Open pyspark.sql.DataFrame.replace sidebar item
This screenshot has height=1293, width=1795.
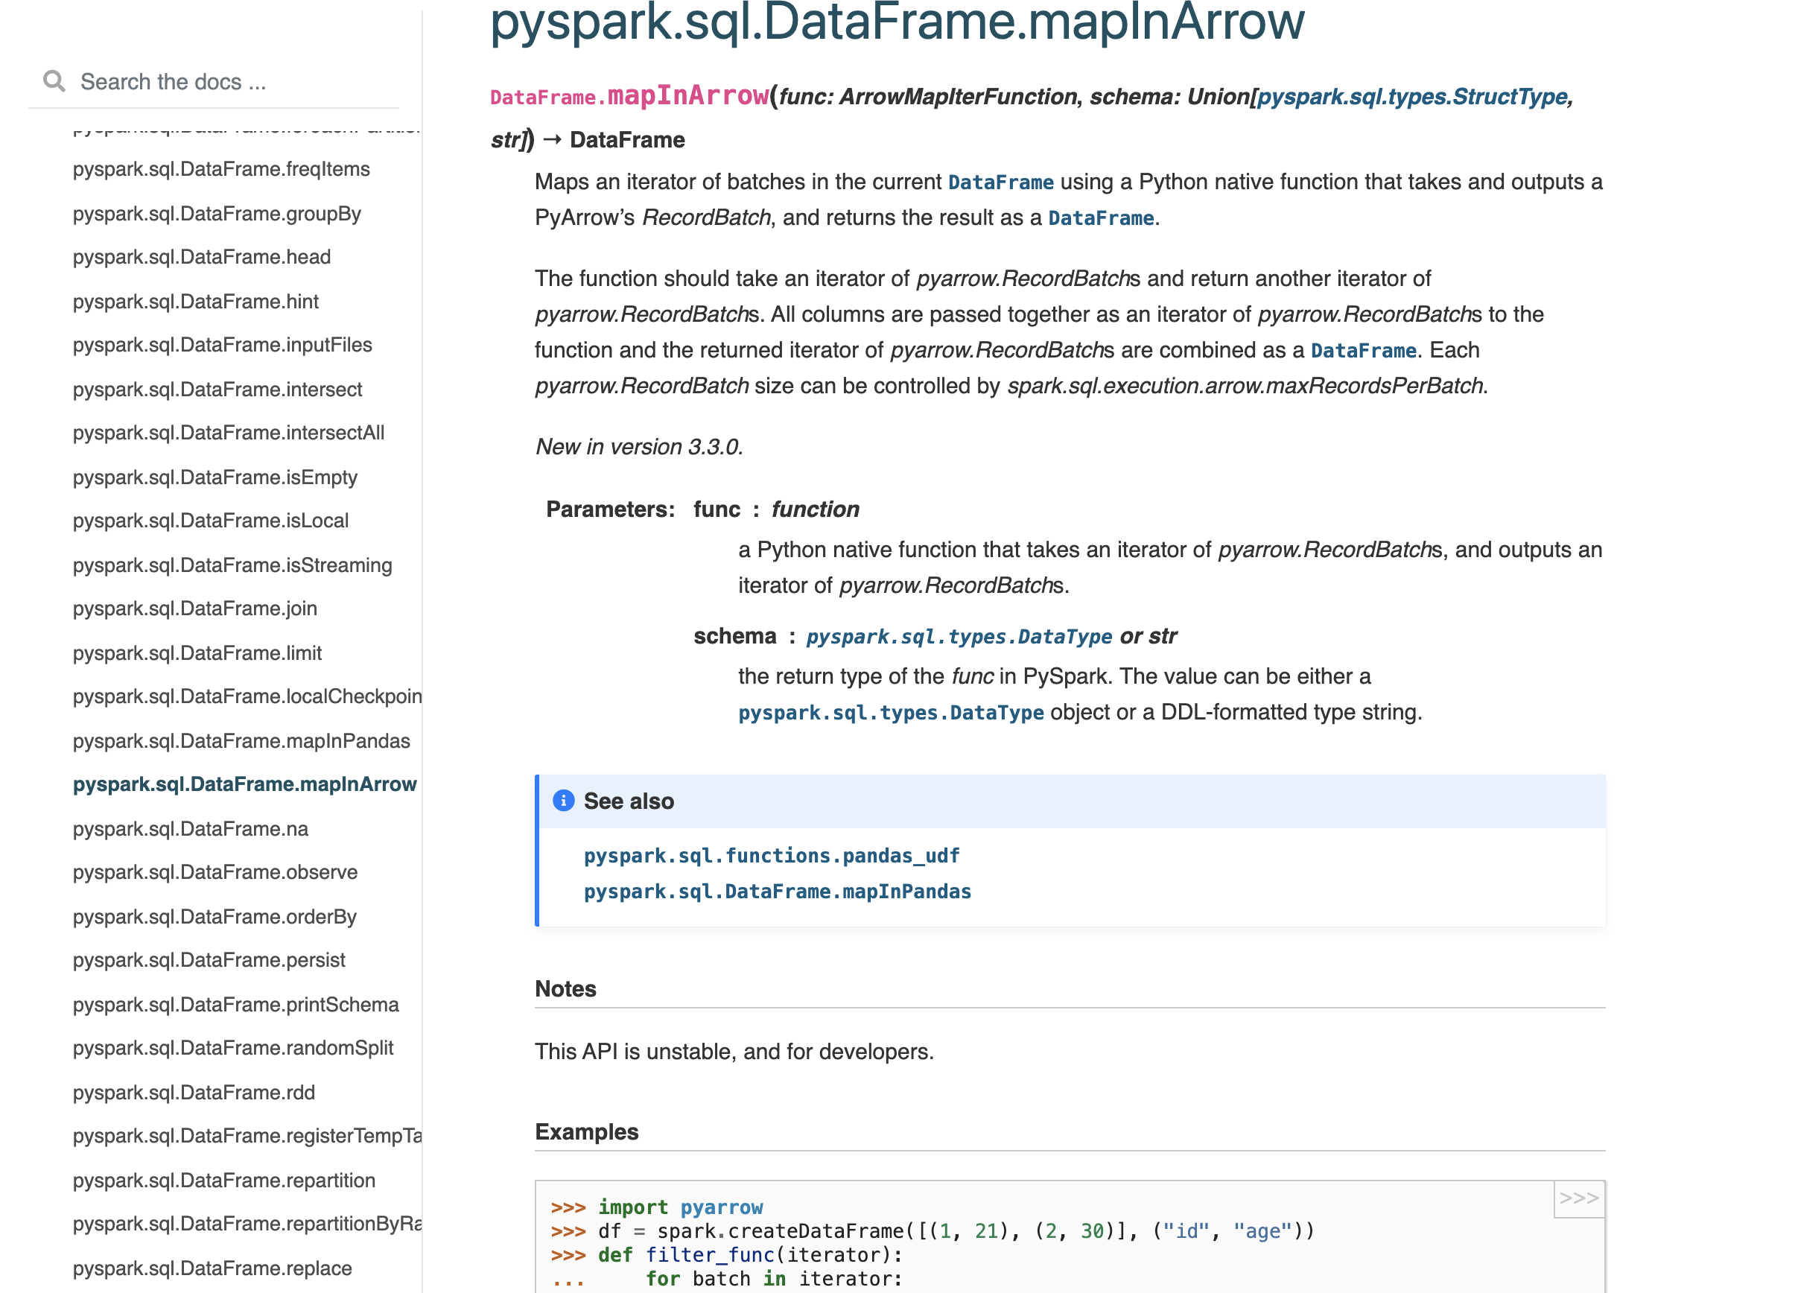(212, 1268)
